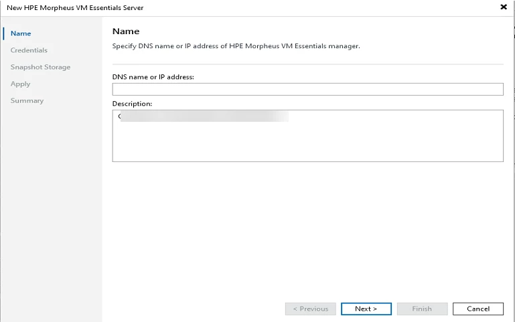The width and height of the screenshot is (515, 322).
Task: Click the "Description:" label
Action: pos(133,104)
